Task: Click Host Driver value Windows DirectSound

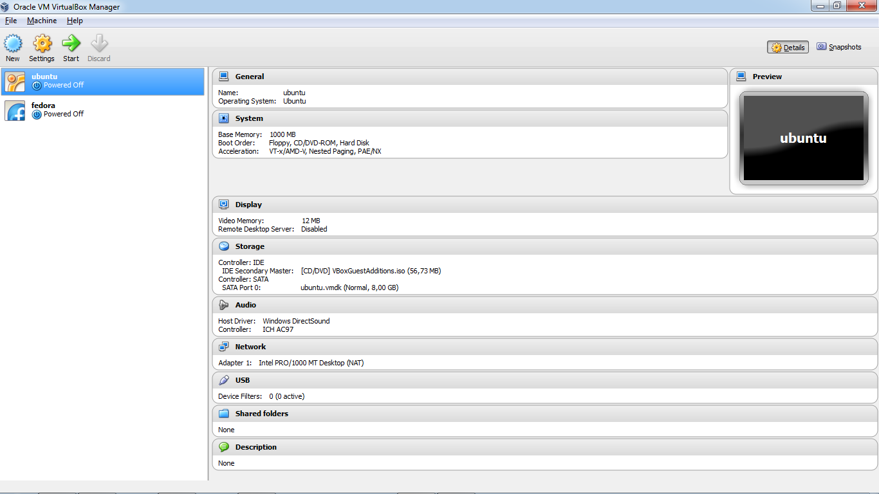Action: (x=296, y=321)
